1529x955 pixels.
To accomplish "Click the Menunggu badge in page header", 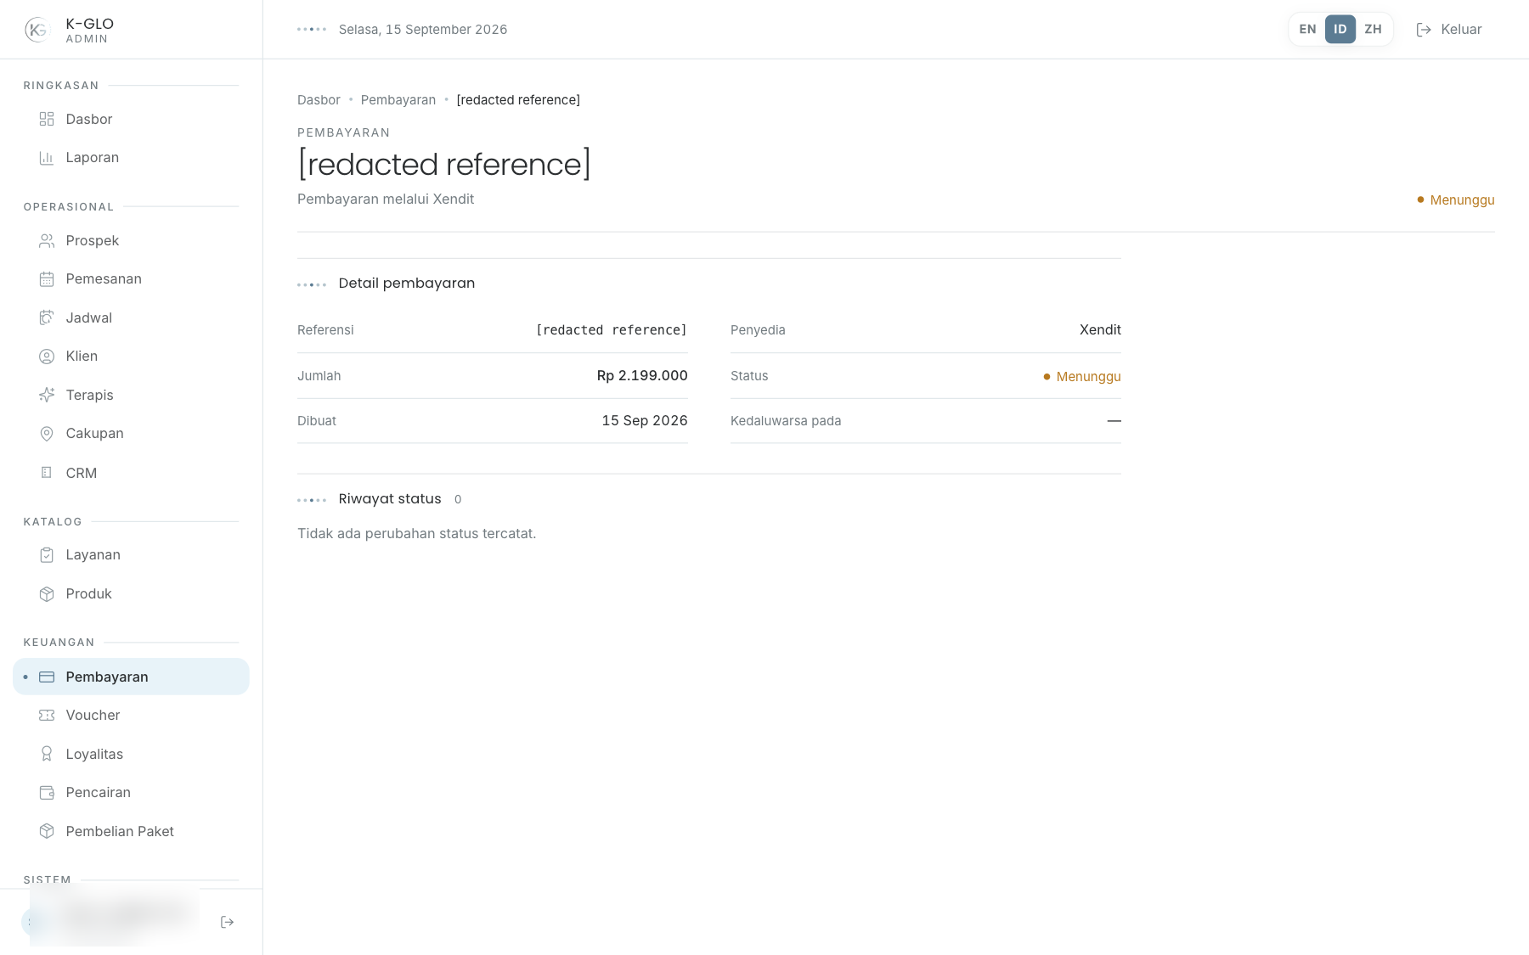I will pos(1456,199).
